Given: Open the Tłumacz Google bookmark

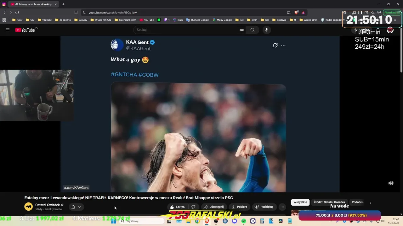Looking at the screenshot, I should [x=197, y=20].
